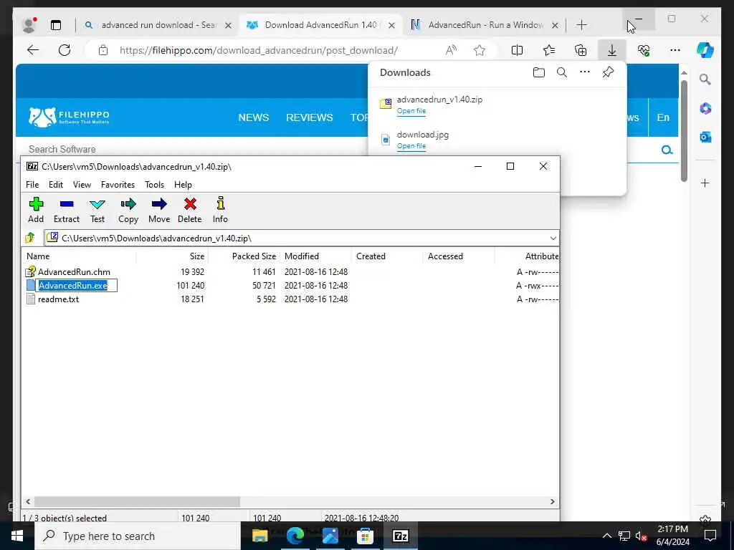This screenshot has width=734, height=550.
Task: Open more options in Downloads panel
Action: 585,72
